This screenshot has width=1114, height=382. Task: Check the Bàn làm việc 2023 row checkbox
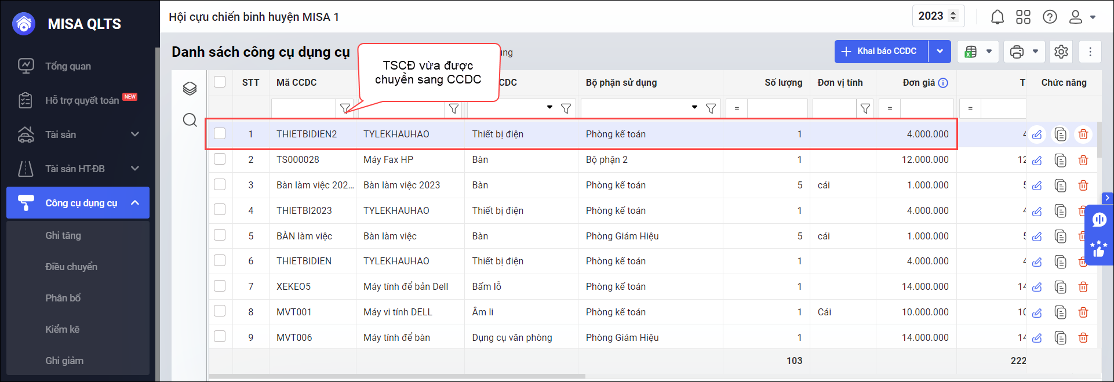pos(220,184)
